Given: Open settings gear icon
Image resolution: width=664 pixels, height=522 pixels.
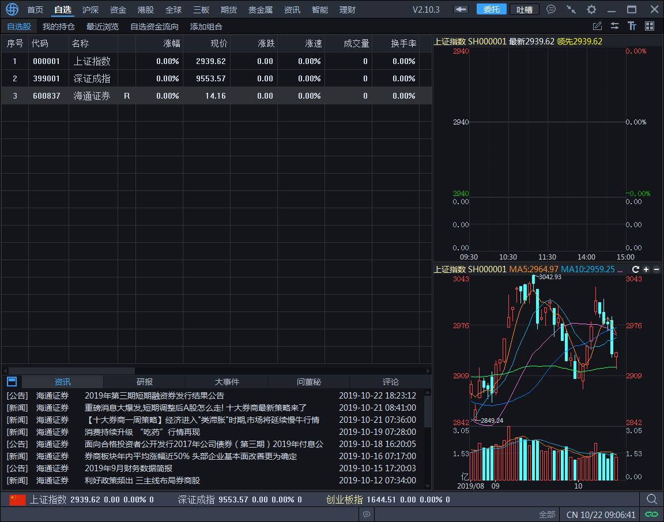Looking at the screenshot, I should 591,9.
